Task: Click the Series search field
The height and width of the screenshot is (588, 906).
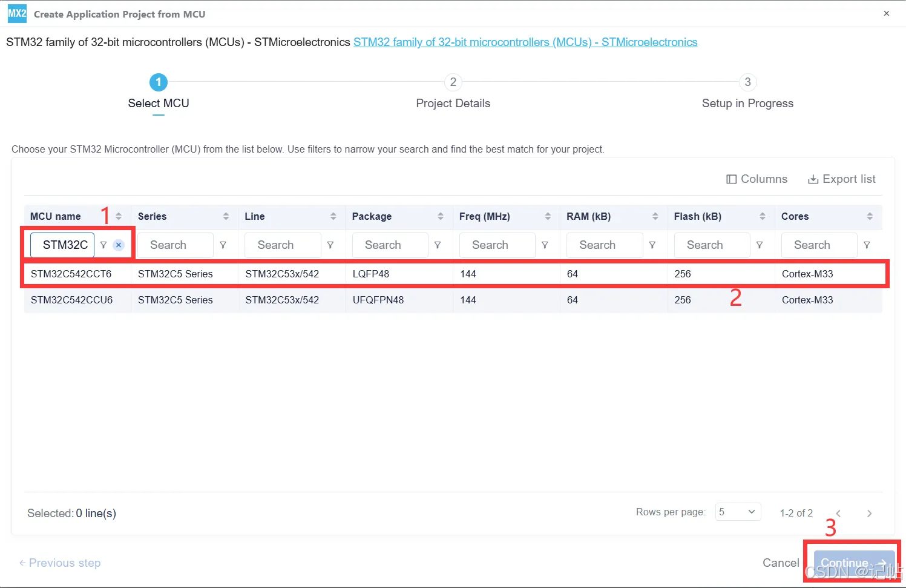Action: (x=176, y=245)
